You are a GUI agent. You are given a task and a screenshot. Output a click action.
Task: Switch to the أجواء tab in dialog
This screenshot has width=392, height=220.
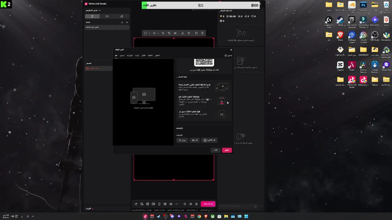[137, 55]
